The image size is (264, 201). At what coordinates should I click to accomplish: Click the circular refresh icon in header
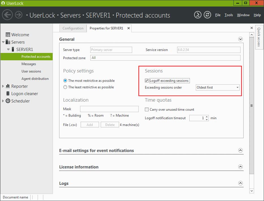coord(207,15)
